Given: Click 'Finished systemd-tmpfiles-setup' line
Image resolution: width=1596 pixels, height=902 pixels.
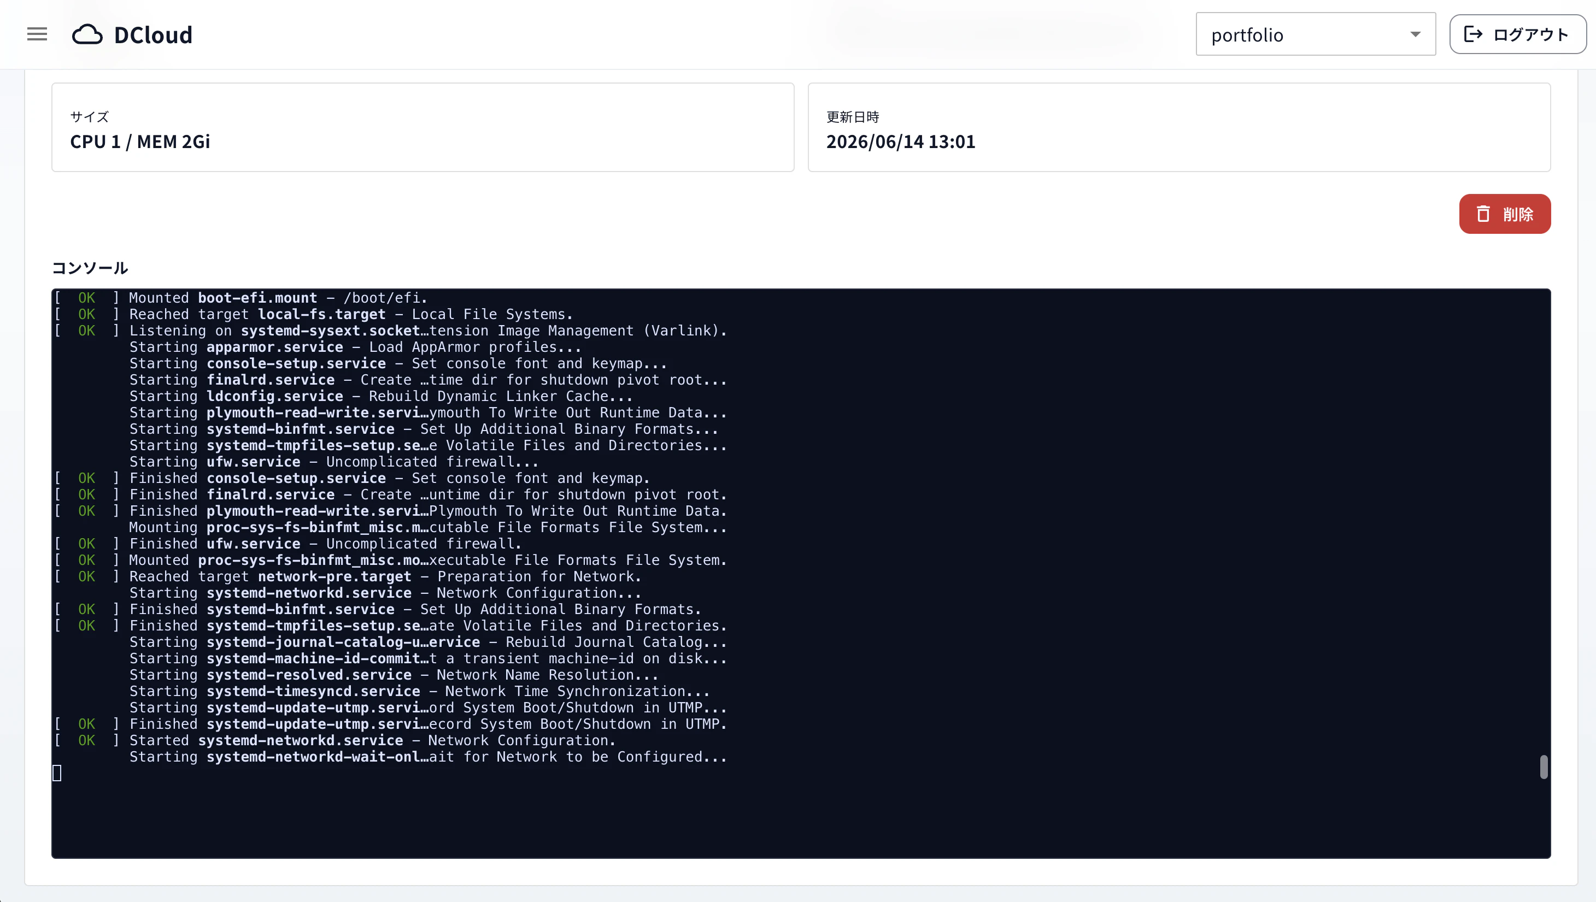Looking at the screenshot, I should pyautogui.click(x=391, y=626).
